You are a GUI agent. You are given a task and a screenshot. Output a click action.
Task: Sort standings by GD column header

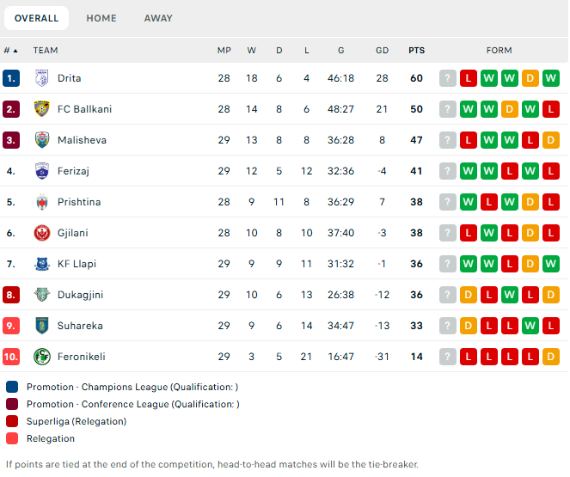click(x=382, y=51)
